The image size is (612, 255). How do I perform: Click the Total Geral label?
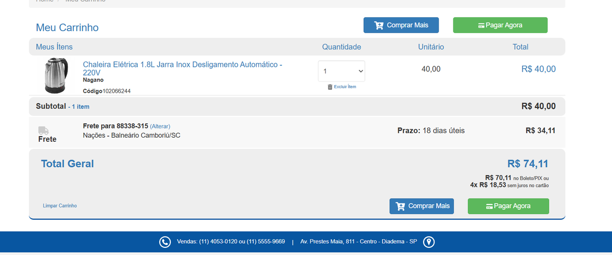[68, 164]
